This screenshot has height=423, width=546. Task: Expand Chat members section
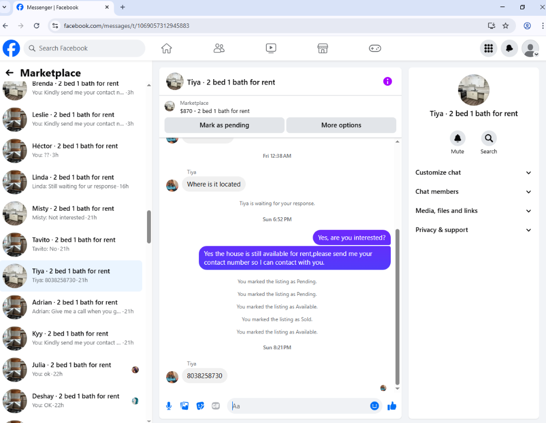click(x=473, y=192)
